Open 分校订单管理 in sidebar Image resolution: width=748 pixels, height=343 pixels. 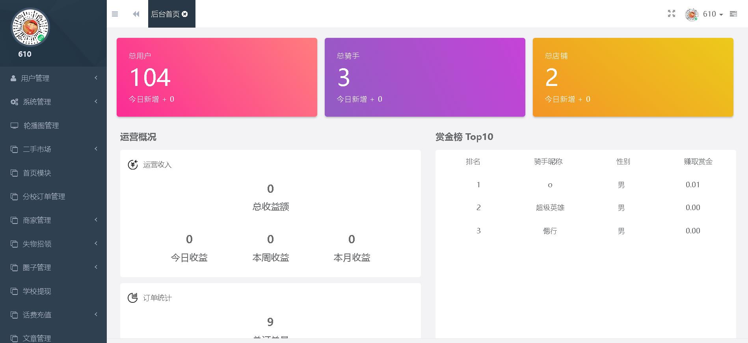click(44, 197)
